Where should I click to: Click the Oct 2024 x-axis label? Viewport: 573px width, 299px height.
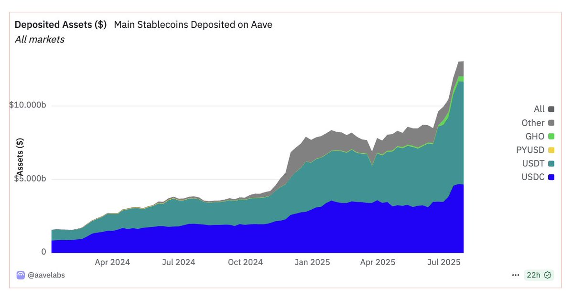point(245,262)
